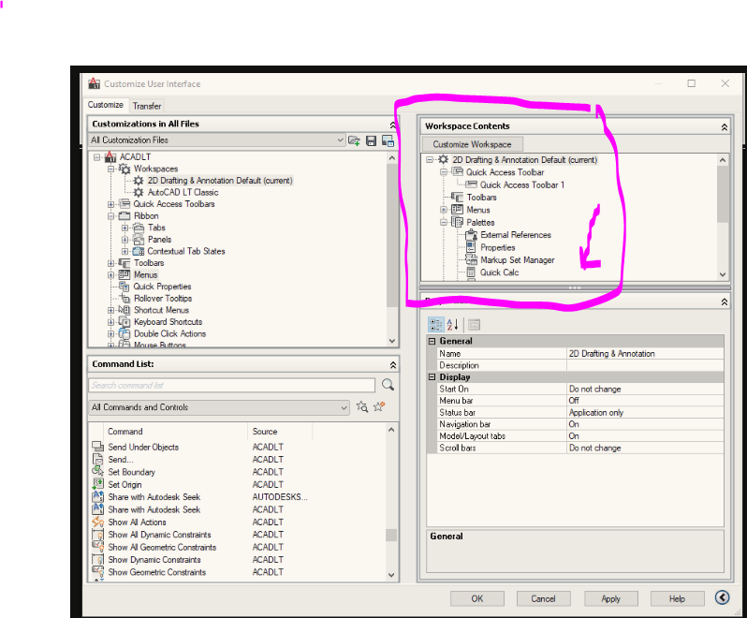The width and height of the screenshot is (747, 618).
Task: Select Quick Properties in customizations tree
Action: [x=162, y=287]
